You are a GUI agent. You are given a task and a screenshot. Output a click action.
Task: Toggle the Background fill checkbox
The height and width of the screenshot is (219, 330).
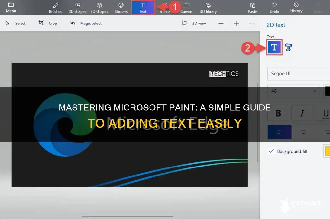(271, 151)
